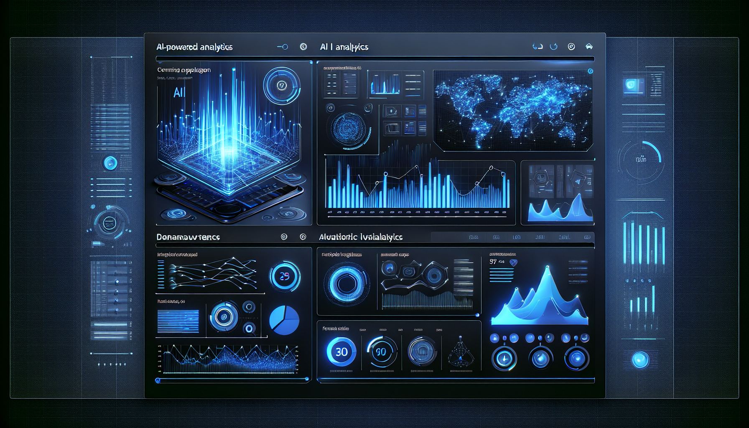Click the home icon in top-right header
The height and width of the screenshot is (428, 749).
click(x=589, y=46)
